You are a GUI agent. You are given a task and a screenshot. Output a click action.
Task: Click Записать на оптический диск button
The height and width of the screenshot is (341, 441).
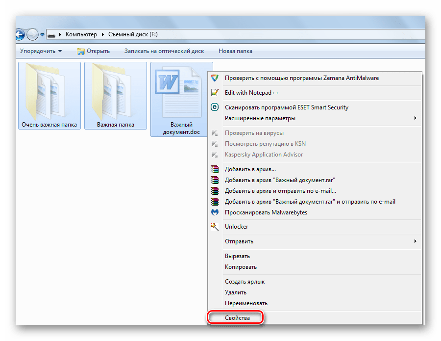click(x=164, y=51)
